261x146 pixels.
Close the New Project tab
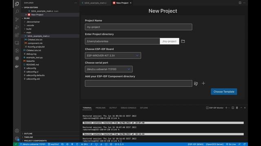[x=130, y=3]
